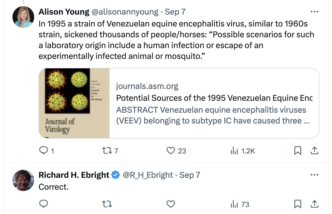Open Richard H. Ebright's profile picture
The image size is (332, 214).
coord(23,180)
